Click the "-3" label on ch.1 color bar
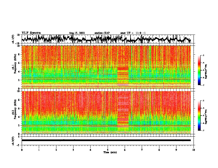 (203, 55)
